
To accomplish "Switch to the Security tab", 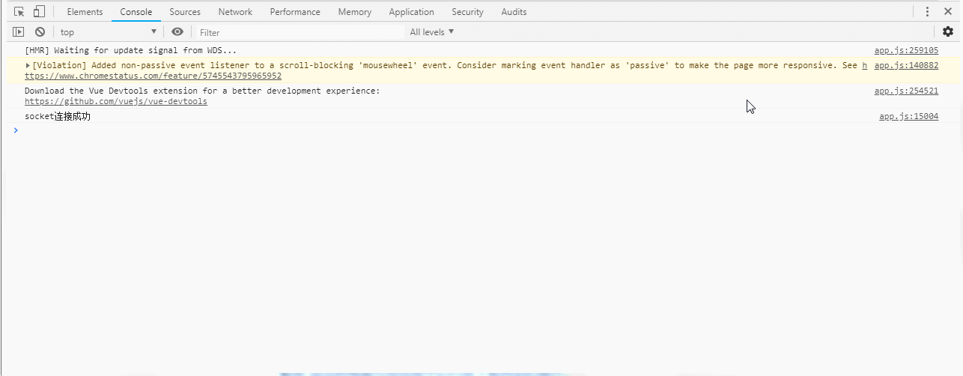I will coord(467,12).
